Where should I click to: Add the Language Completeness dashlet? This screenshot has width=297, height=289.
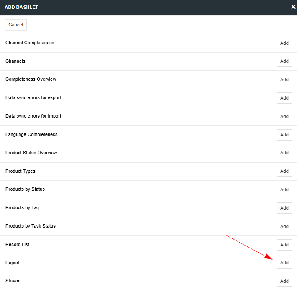coord(284,135)
